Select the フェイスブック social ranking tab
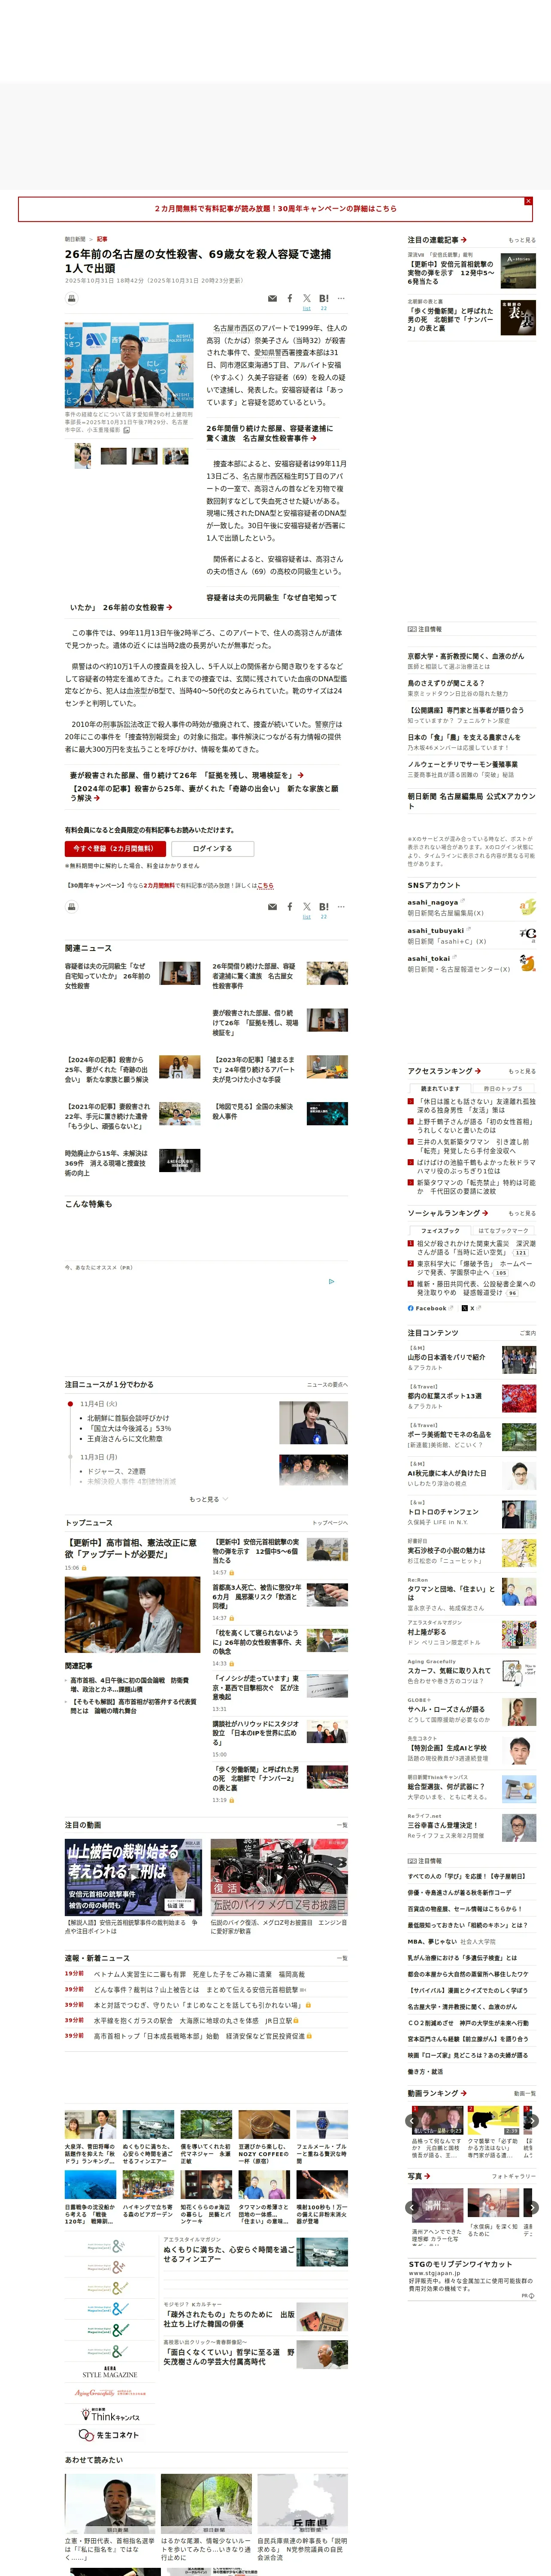The height and width of the screenshot is (2576, 551). 440,1231
